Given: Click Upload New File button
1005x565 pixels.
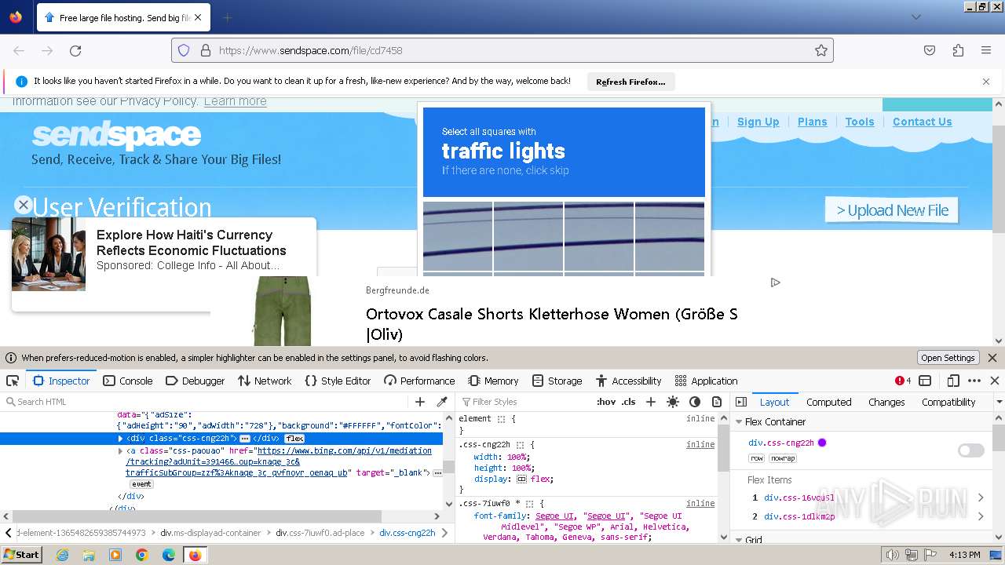Looking at the screenshot, I should click(892, 210).
